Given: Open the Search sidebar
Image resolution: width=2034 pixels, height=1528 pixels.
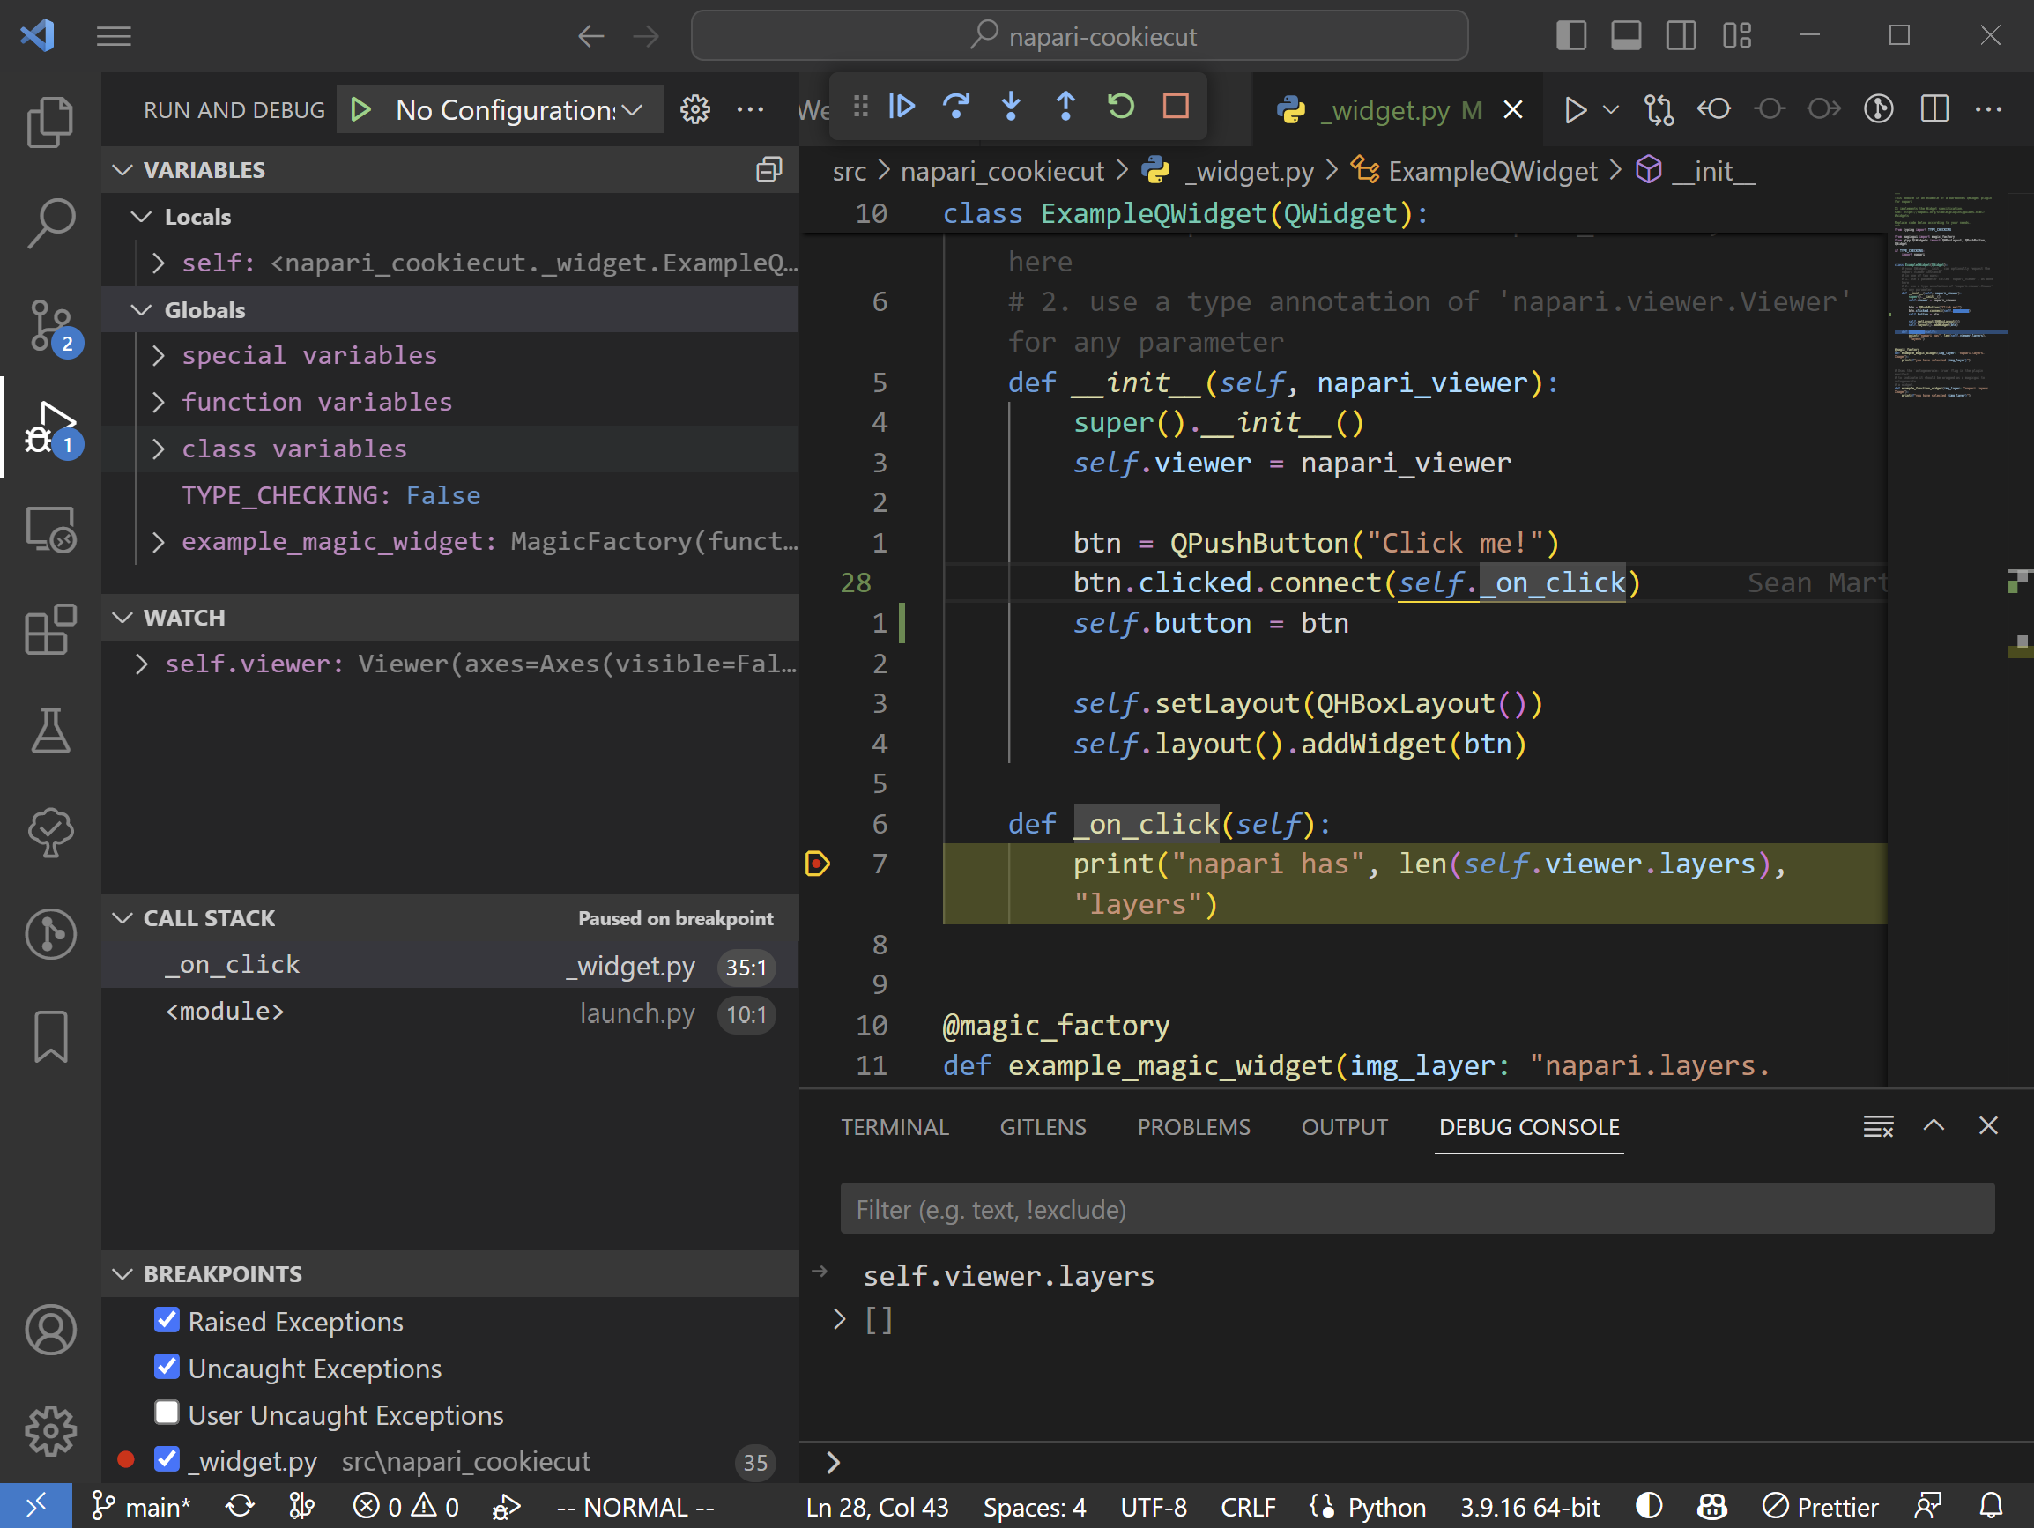Looking at the screenshot, I should [x=50, y=224].
